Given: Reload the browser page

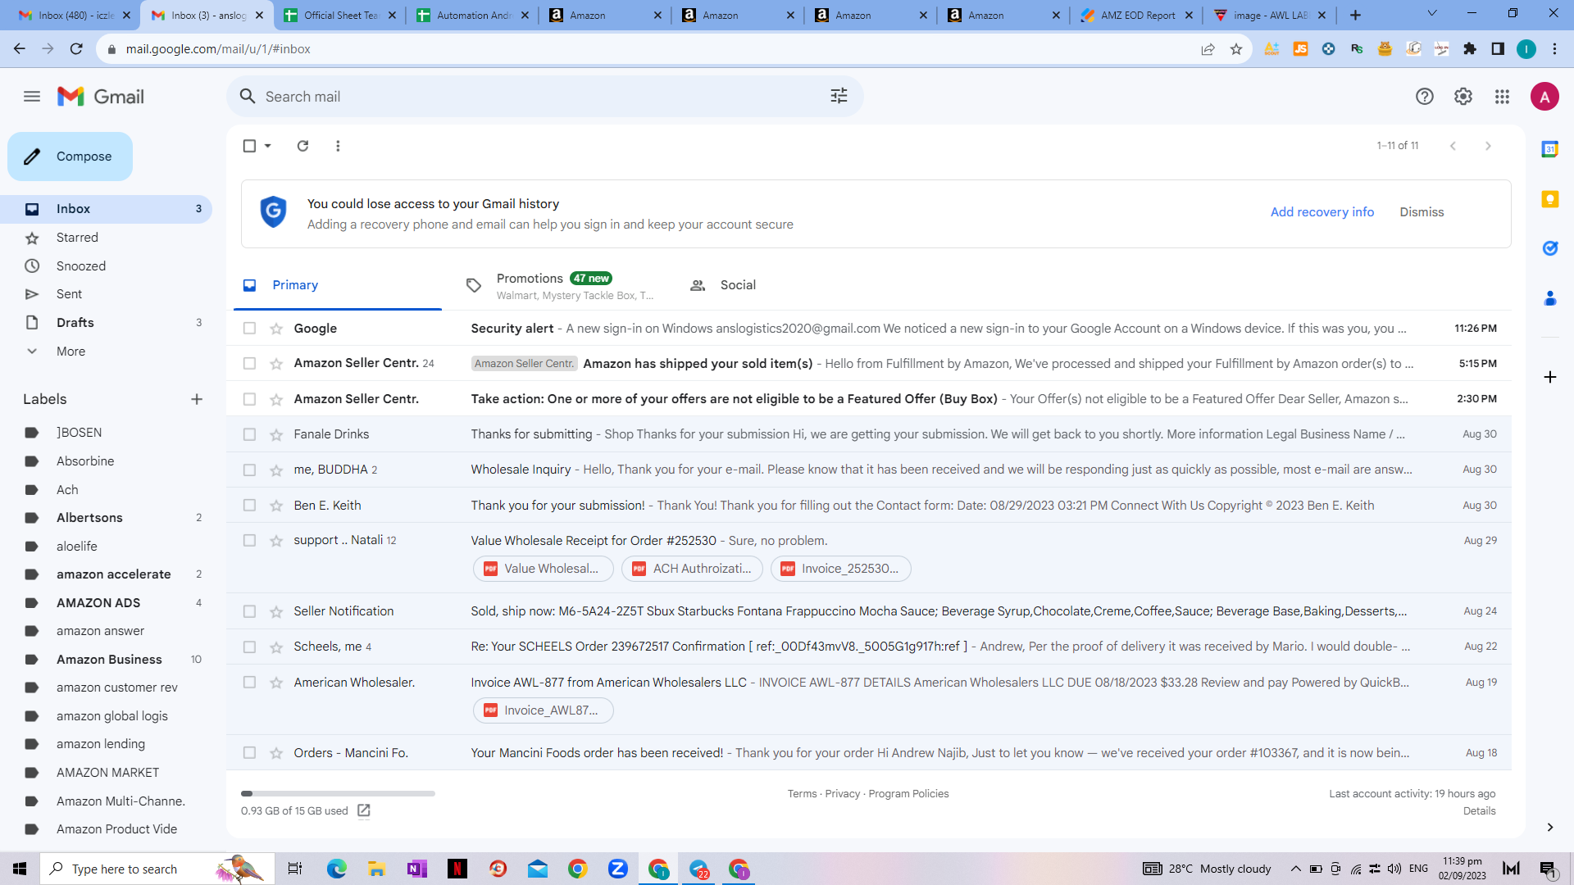Looking at the screenshot, I should (76, 49).
